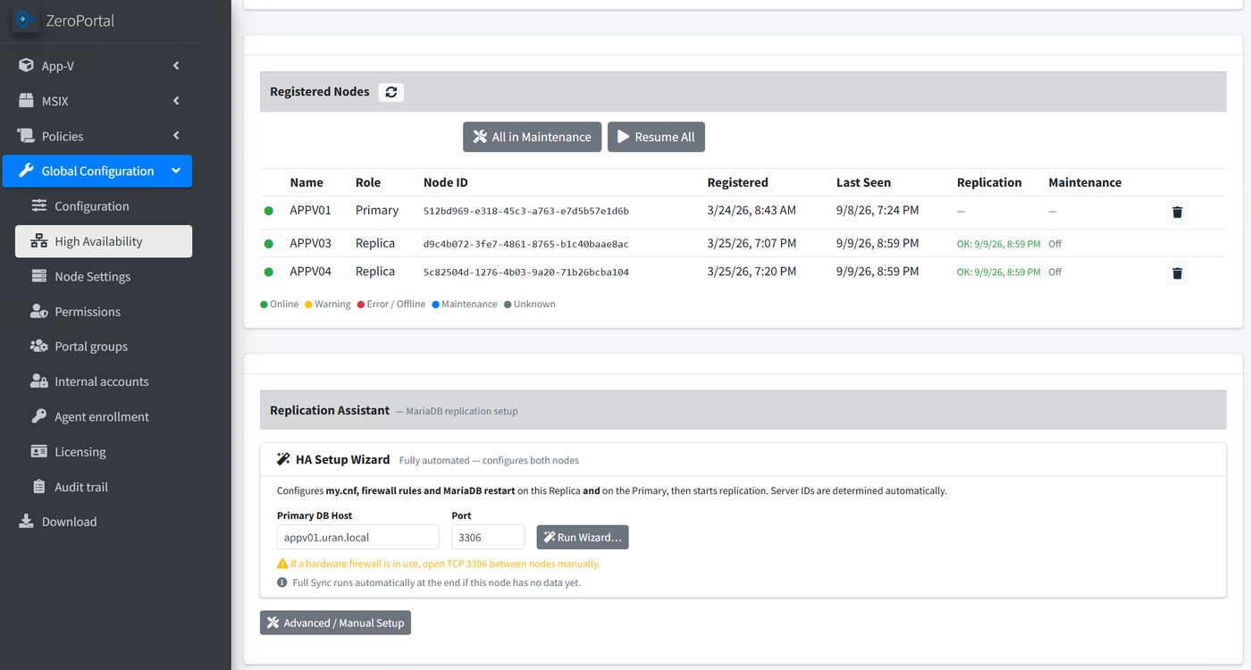Click the APPV03 node name

point(310,243)
